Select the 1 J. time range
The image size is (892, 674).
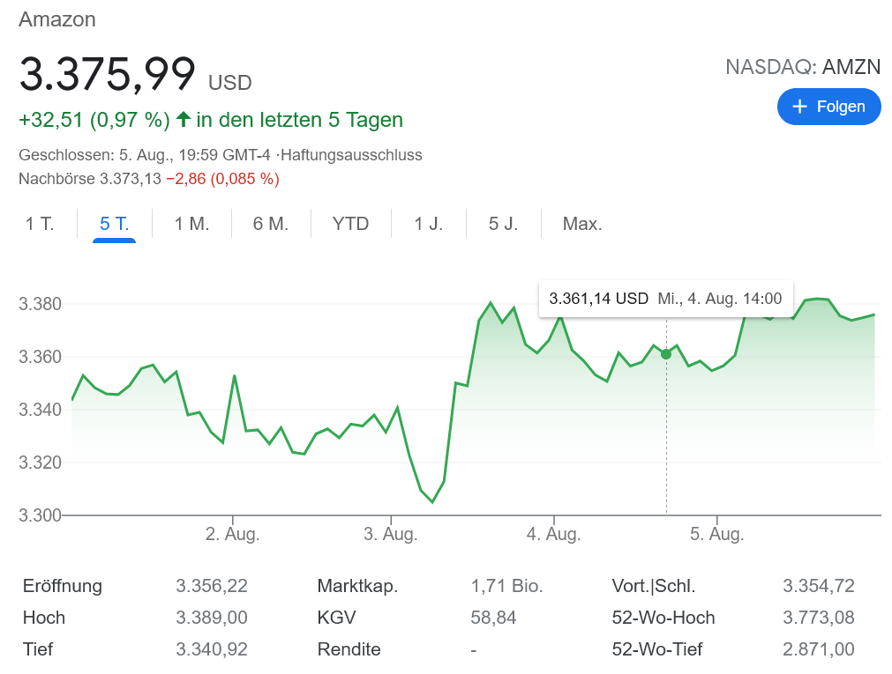pyautogui.click(x=429, y=224)
